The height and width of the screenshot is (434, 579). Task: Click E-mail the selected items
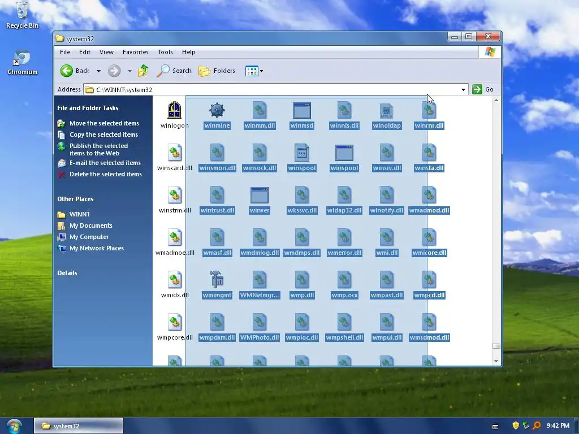105,163
